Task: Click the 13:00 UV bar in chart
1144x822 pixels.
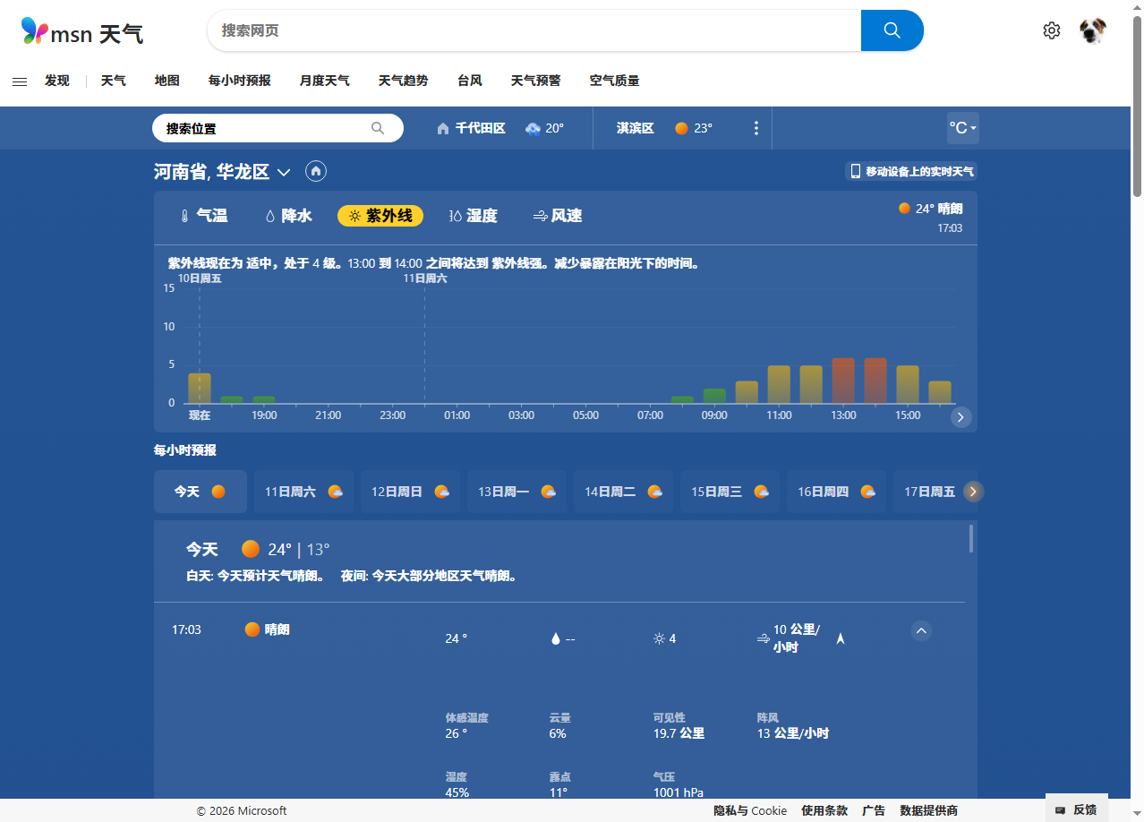Action: [x=843, y=381]
